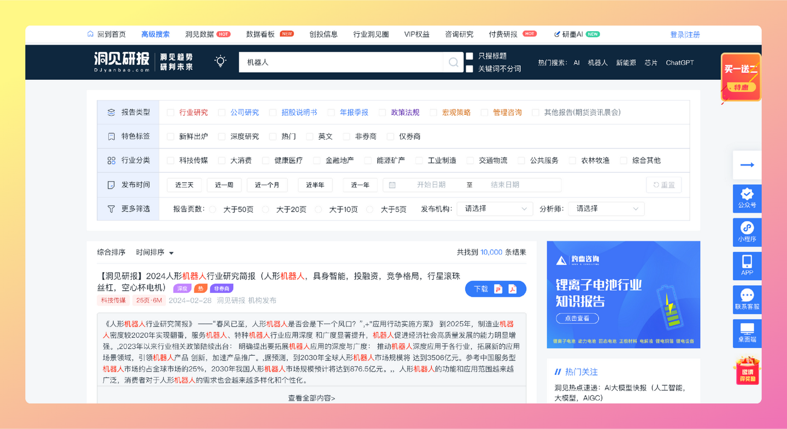This screenshot has height=429, width=787.
Task: Go to 洞见数据 in navigation
Action: point(199,34)
